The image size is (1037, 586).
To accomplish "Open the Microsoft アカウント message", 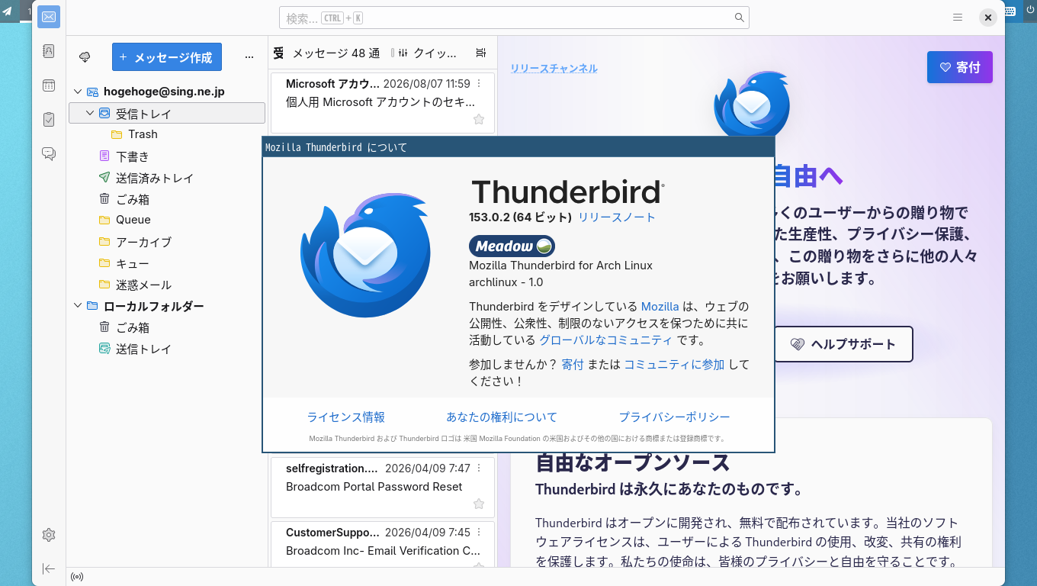I will pyautogui.click(x=383, y=102).
